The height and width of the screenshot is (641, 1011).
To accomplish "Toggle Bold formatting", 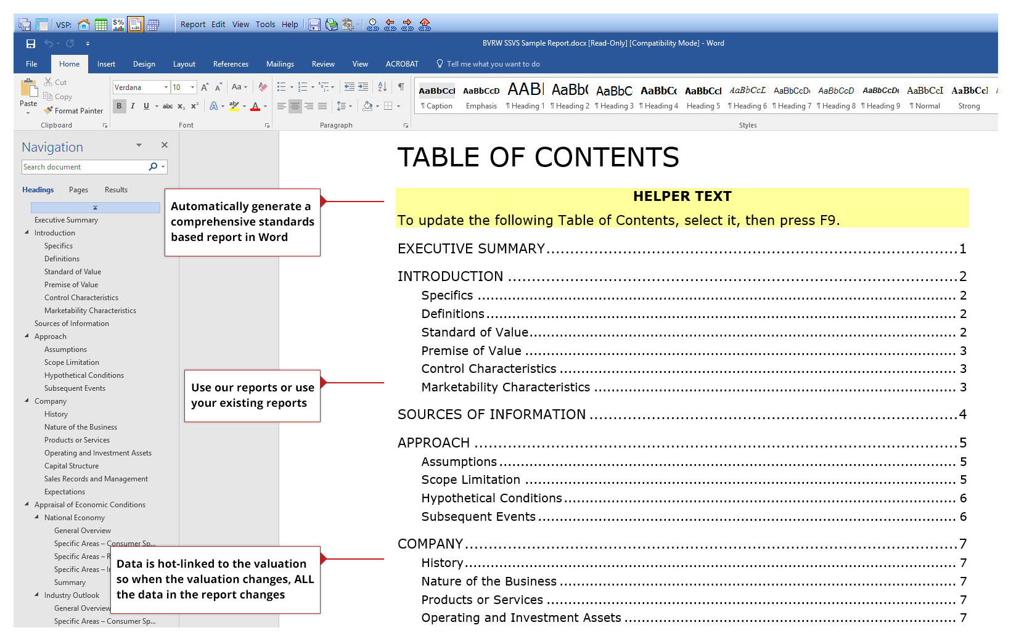I will (119, 106).
